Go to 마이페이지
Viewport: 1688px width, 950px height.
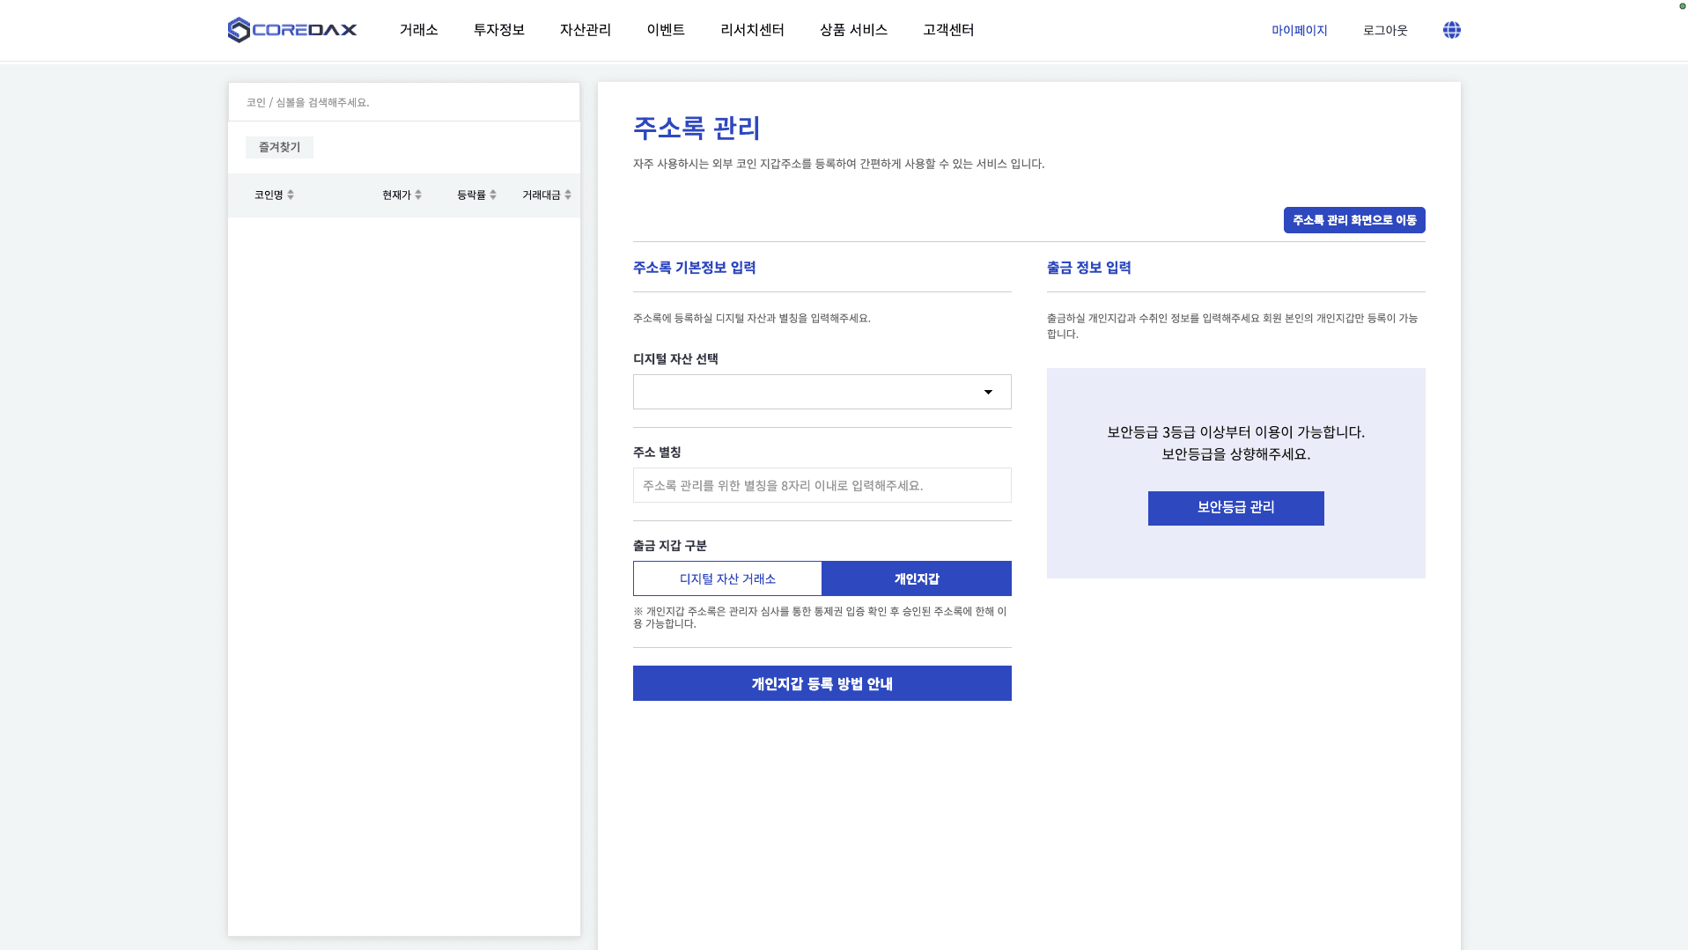click(1299, 30)
